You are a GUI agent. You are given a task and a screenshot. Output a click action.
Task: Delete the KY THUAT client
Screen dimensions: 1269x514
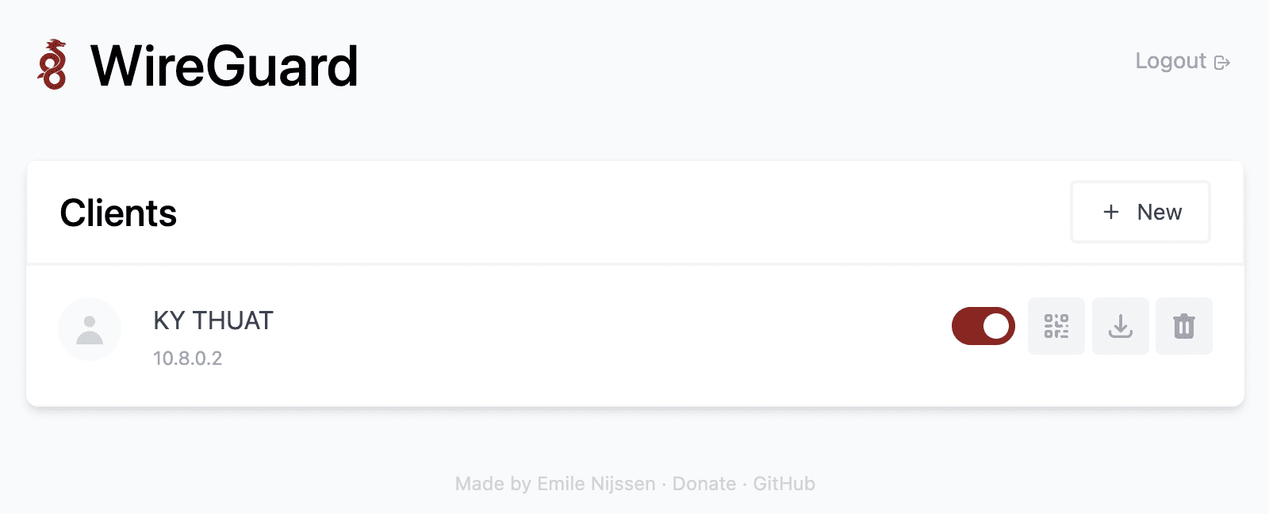point(1183,326)
